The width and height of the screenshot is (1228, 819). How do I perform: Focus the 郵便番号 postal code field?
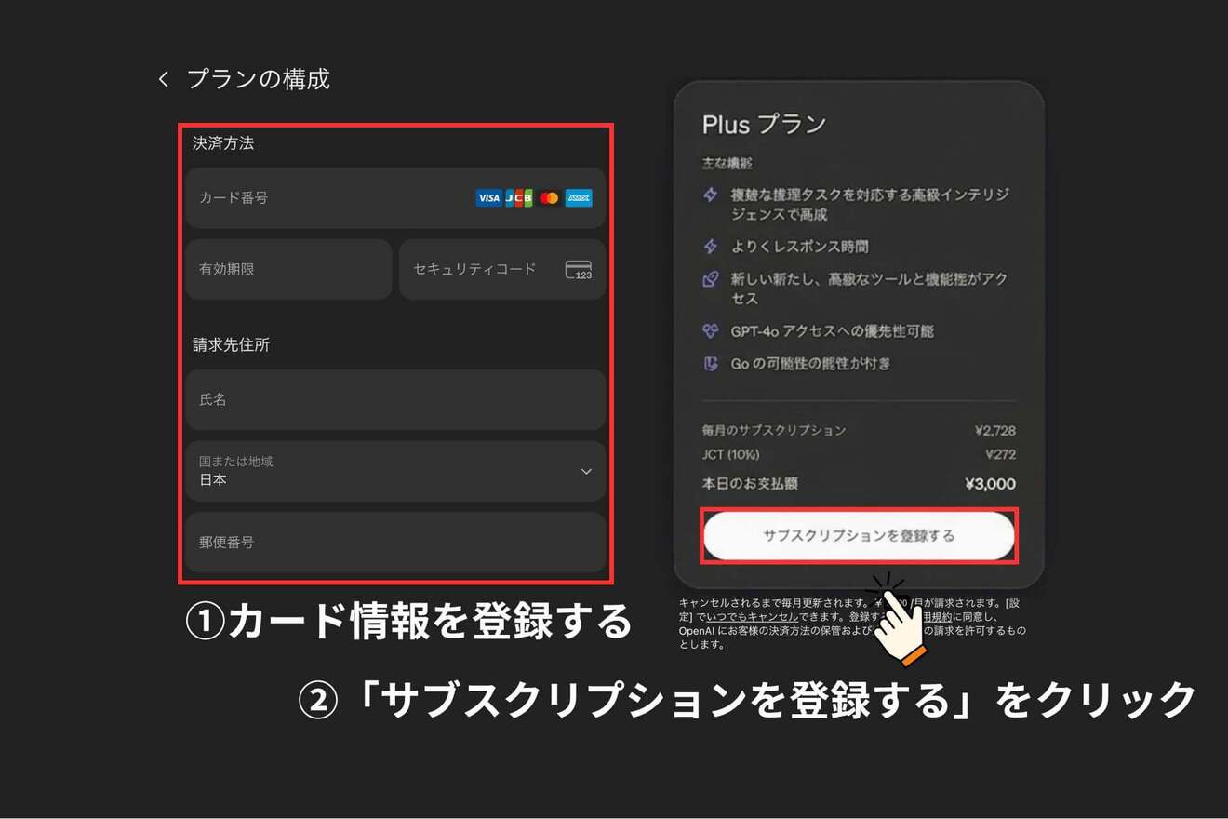pyautogui.click(x=395, y=542)
